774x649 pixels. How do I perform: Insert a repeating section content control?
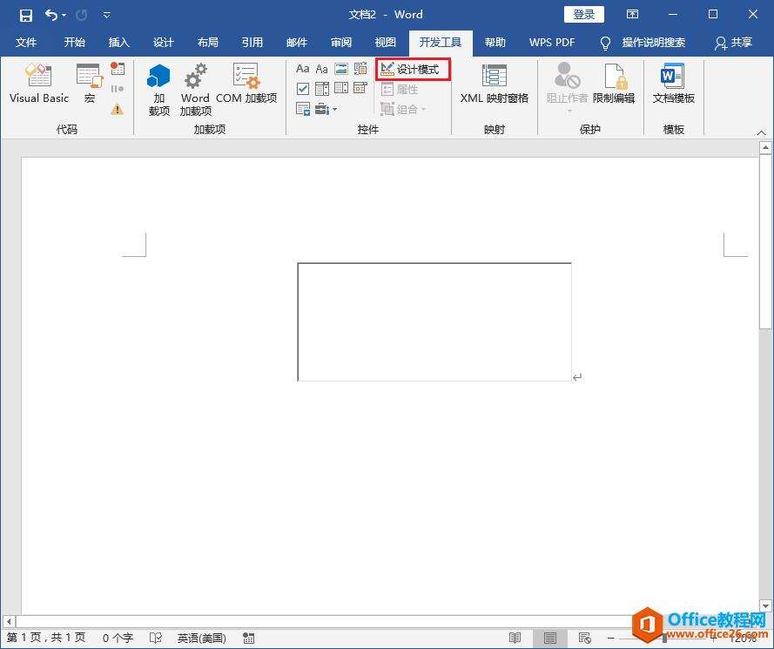coord(303,109)
